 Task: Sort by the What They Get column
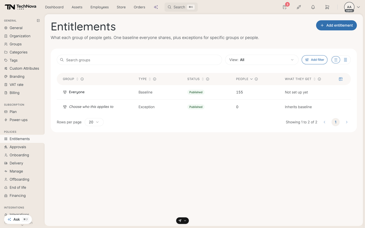pyautogui.click(x=315, y=79)
